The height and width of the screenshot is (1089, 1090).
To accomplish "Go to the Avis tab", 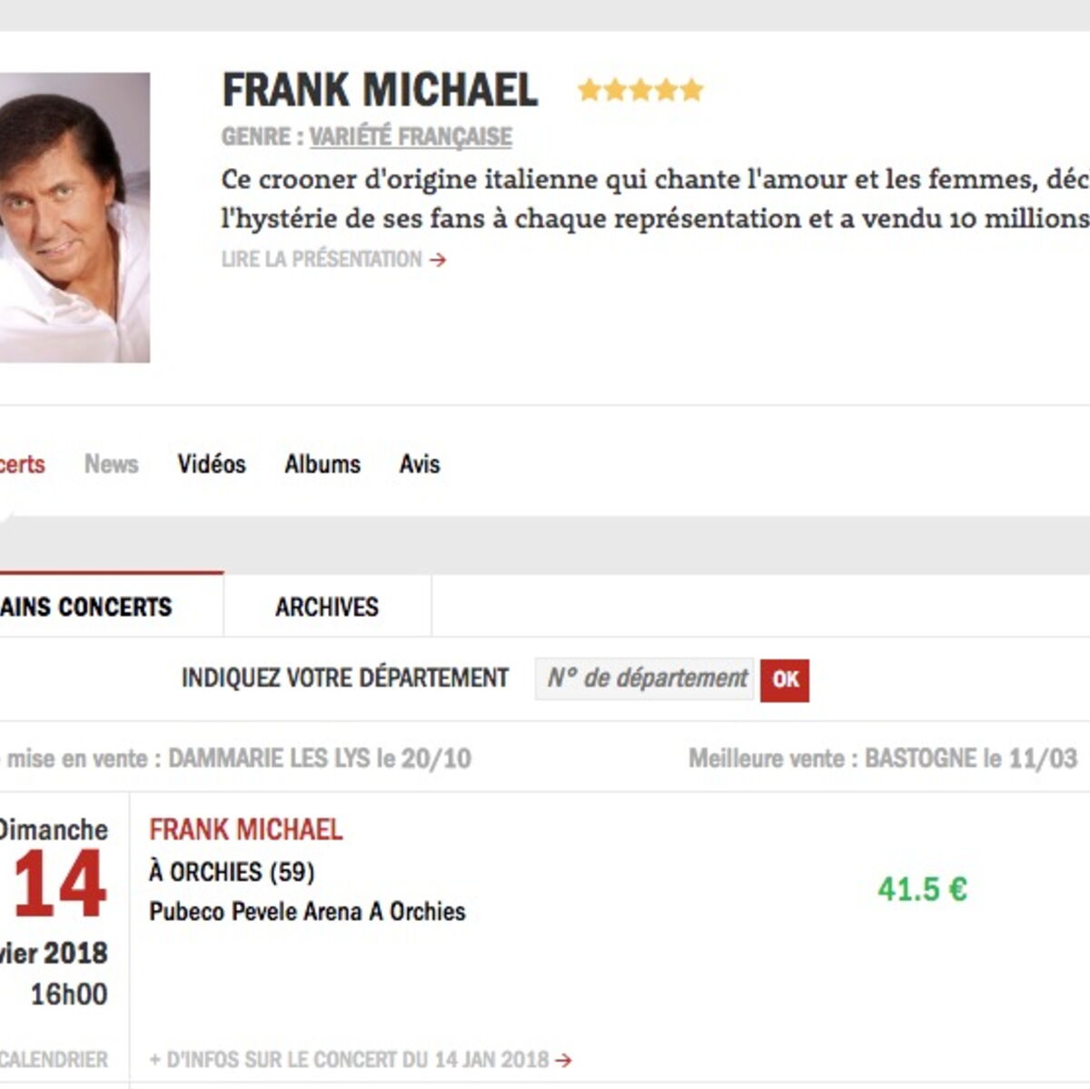I will 420,464.
